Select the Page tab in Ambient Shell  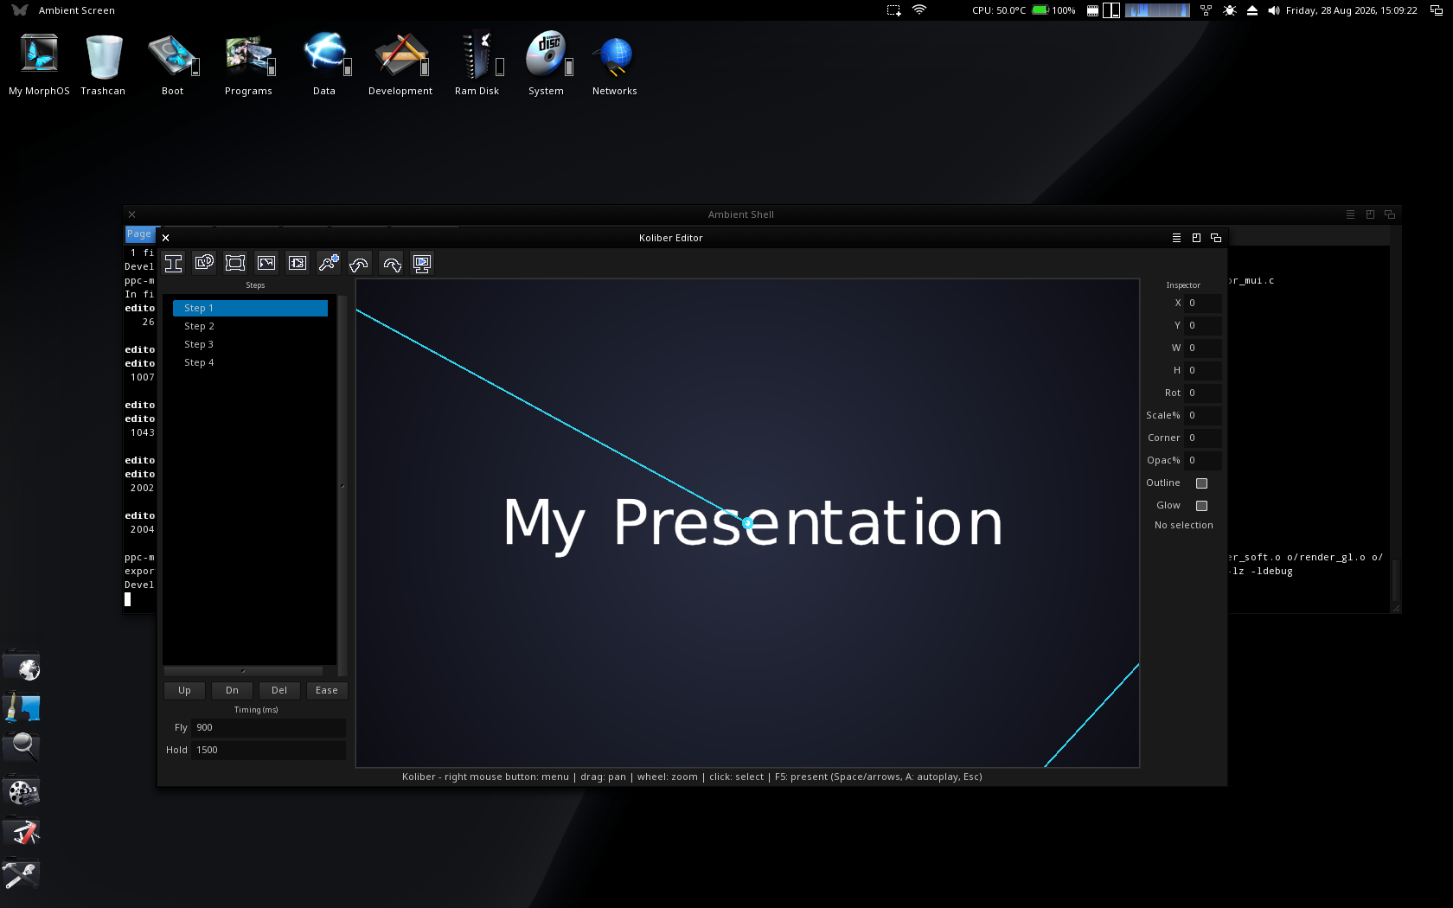(x=139, y=233)
